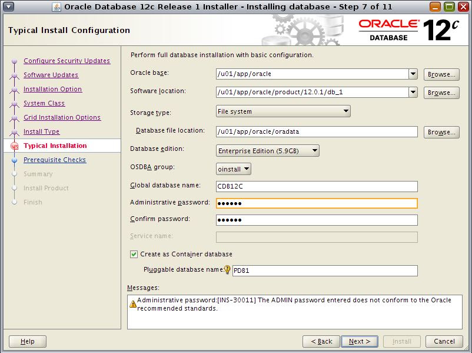Click the INS-30011 warning message text
Viewport: 472px width, 353px height.
pos(294,304)
